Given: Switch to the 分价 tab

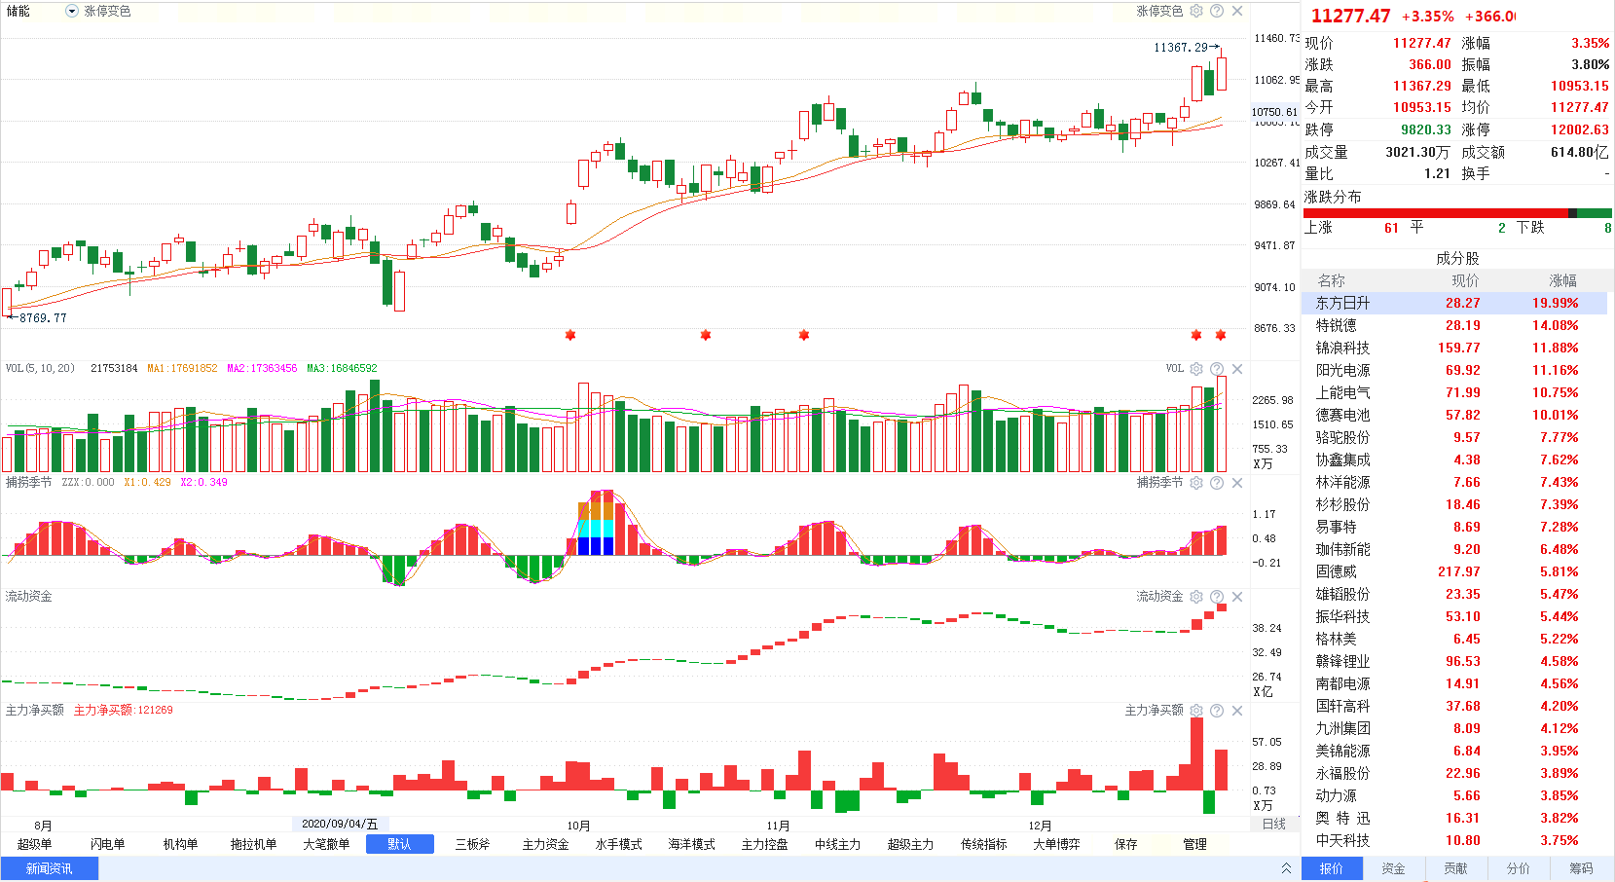Looking at the screenshot, I should 1519,868.
